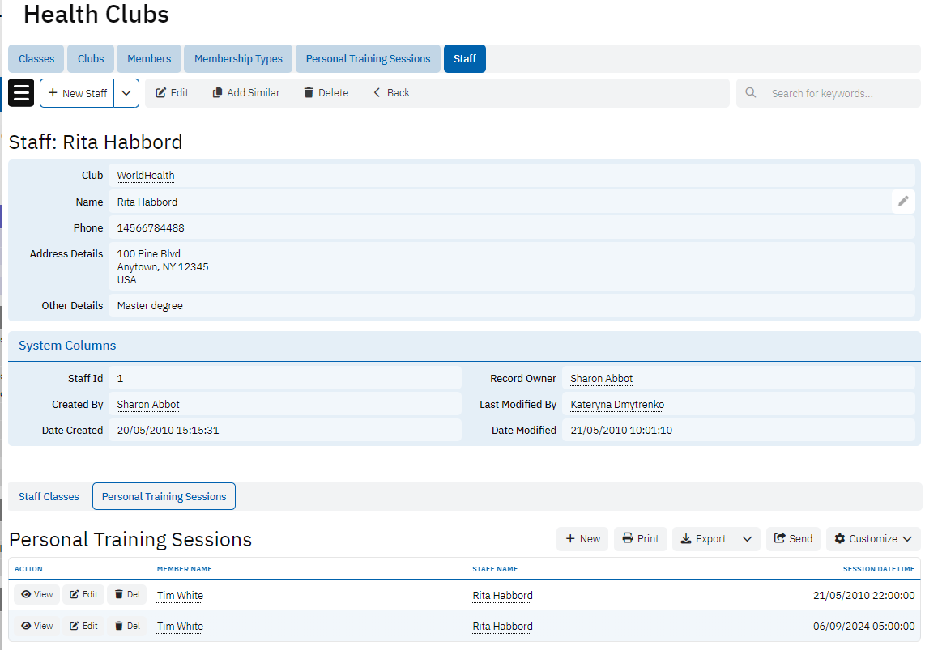Click the Back button

tap(391, 93)
